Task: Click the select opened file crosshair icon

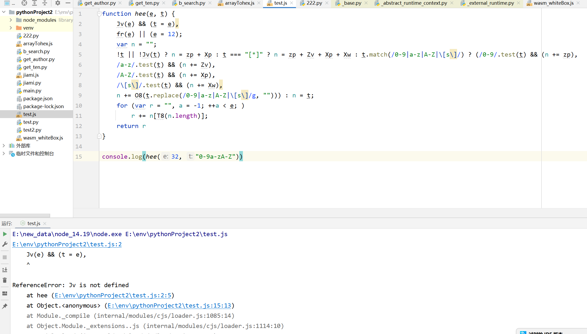Action: click(x=24, y=3)
